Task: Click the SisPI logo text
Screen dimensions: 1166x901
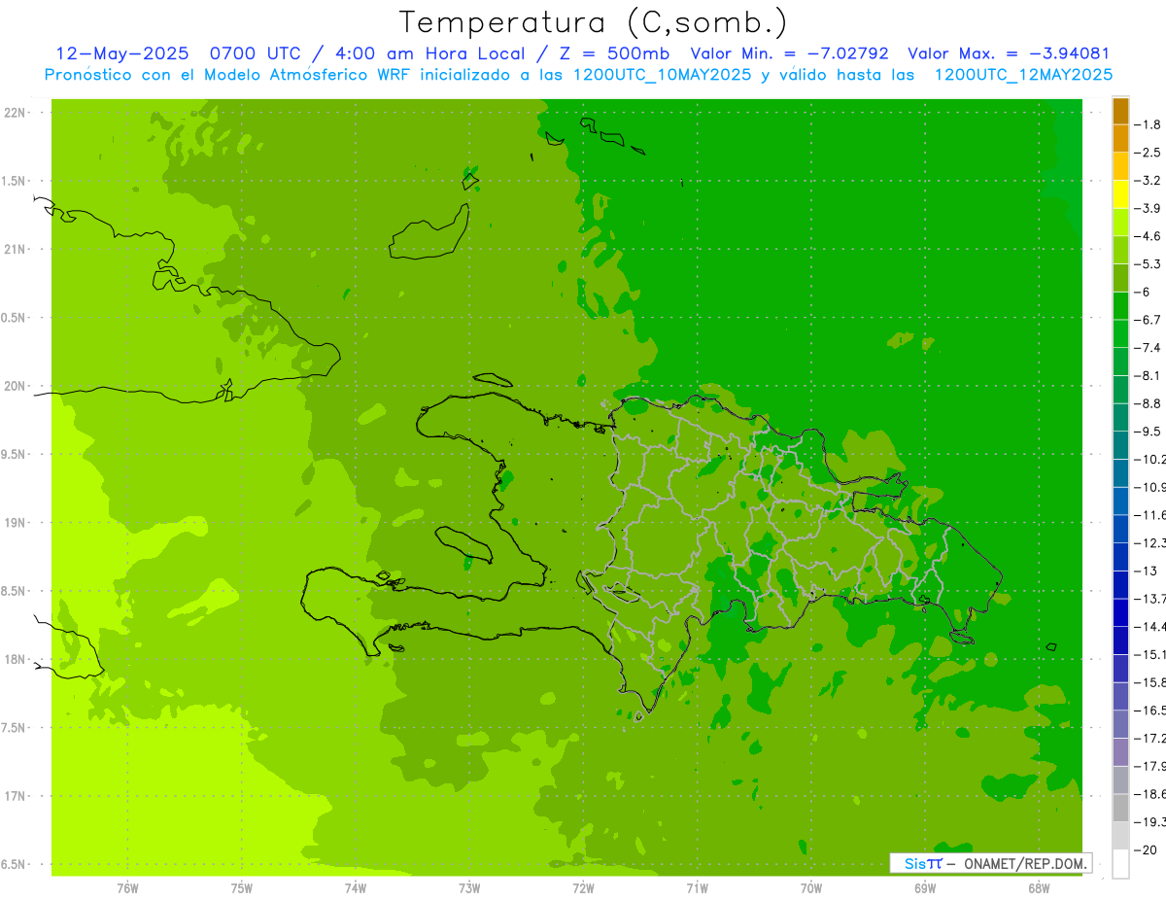Action: 922,863
